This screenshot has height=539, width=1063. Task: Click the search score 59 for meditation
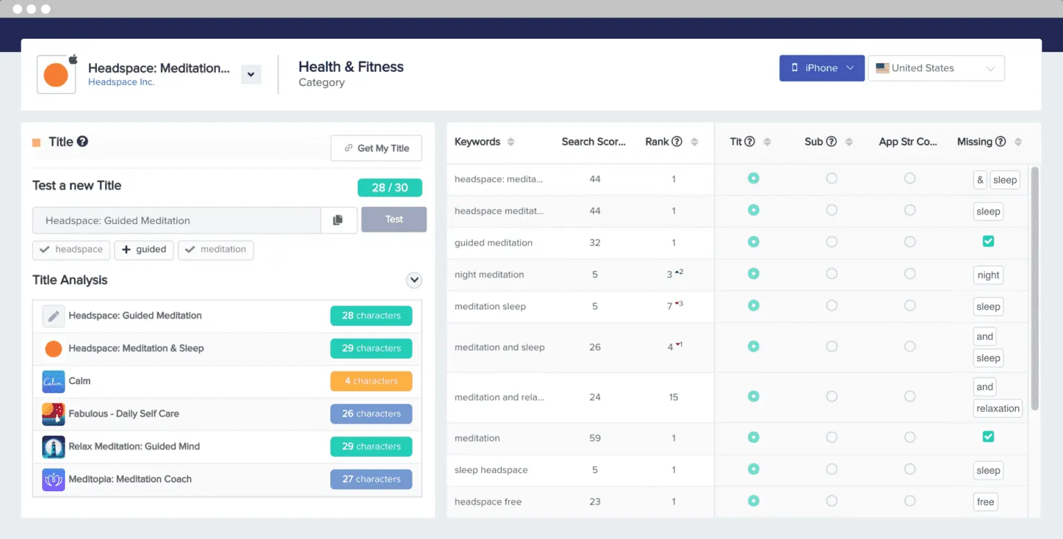pos(595,438)
